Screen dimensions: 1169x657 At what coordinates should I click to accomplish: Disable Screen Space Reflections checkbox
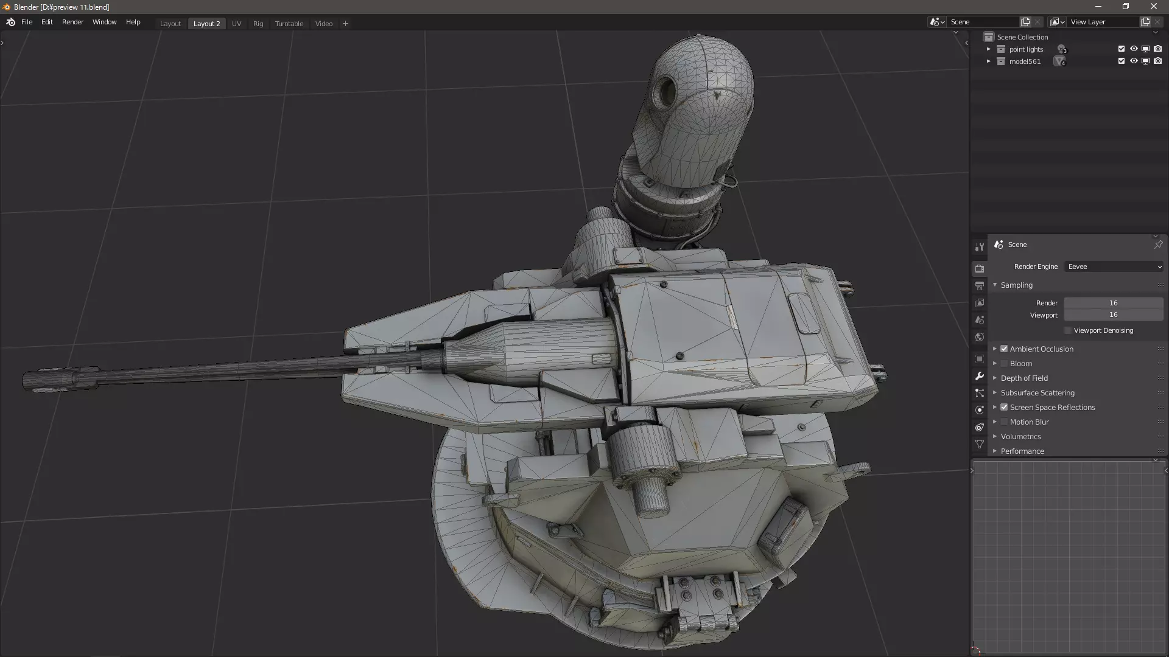pyautogui.click(x=1004, y=407)
